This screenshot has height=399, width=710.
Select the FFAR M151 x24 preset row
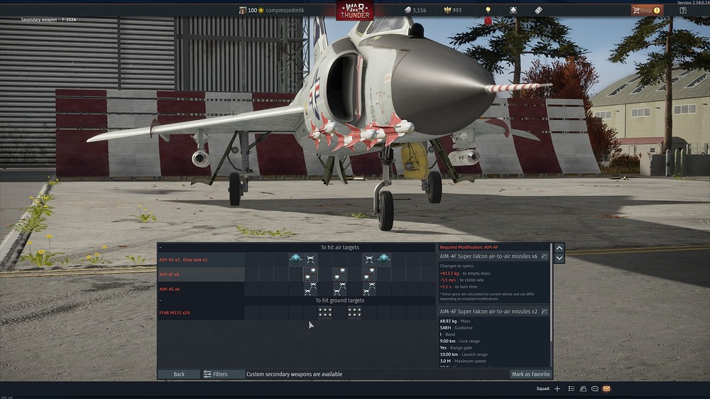coord(201,312)
